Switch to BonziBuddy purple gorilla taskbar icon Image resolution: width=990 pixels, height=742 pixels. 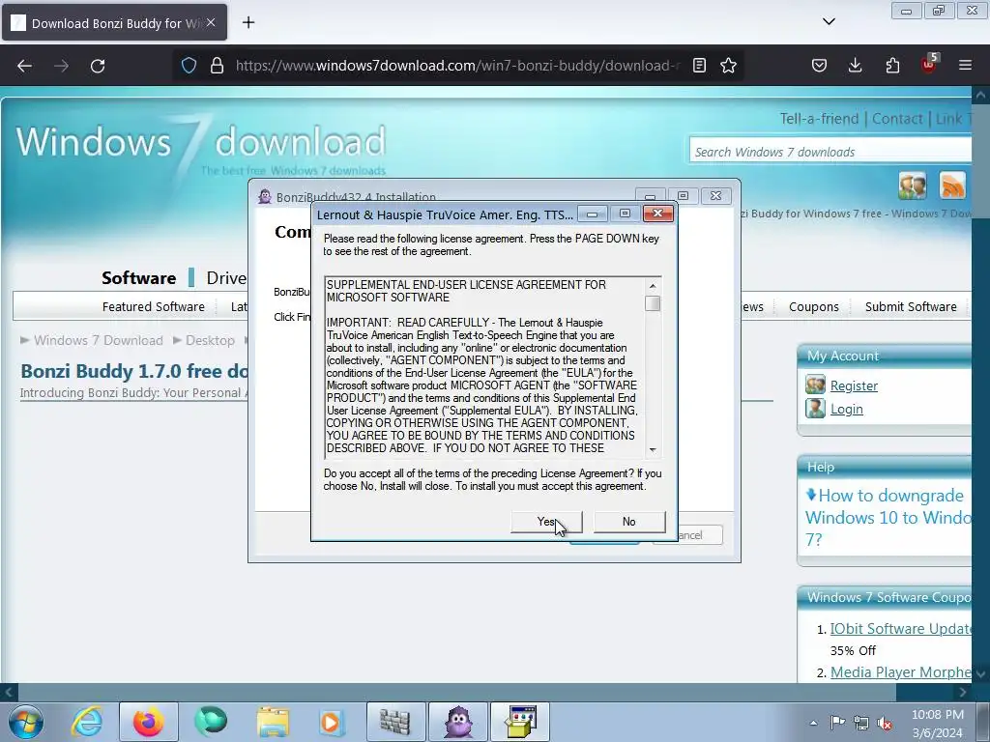[457, 722]
